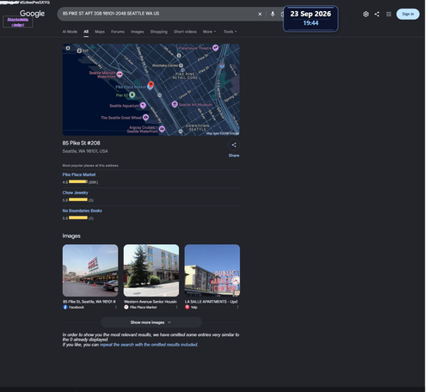Click the date and time widget showing 23 Sep 2026
The height and width of the screenshot is (392, 430).
310,18
